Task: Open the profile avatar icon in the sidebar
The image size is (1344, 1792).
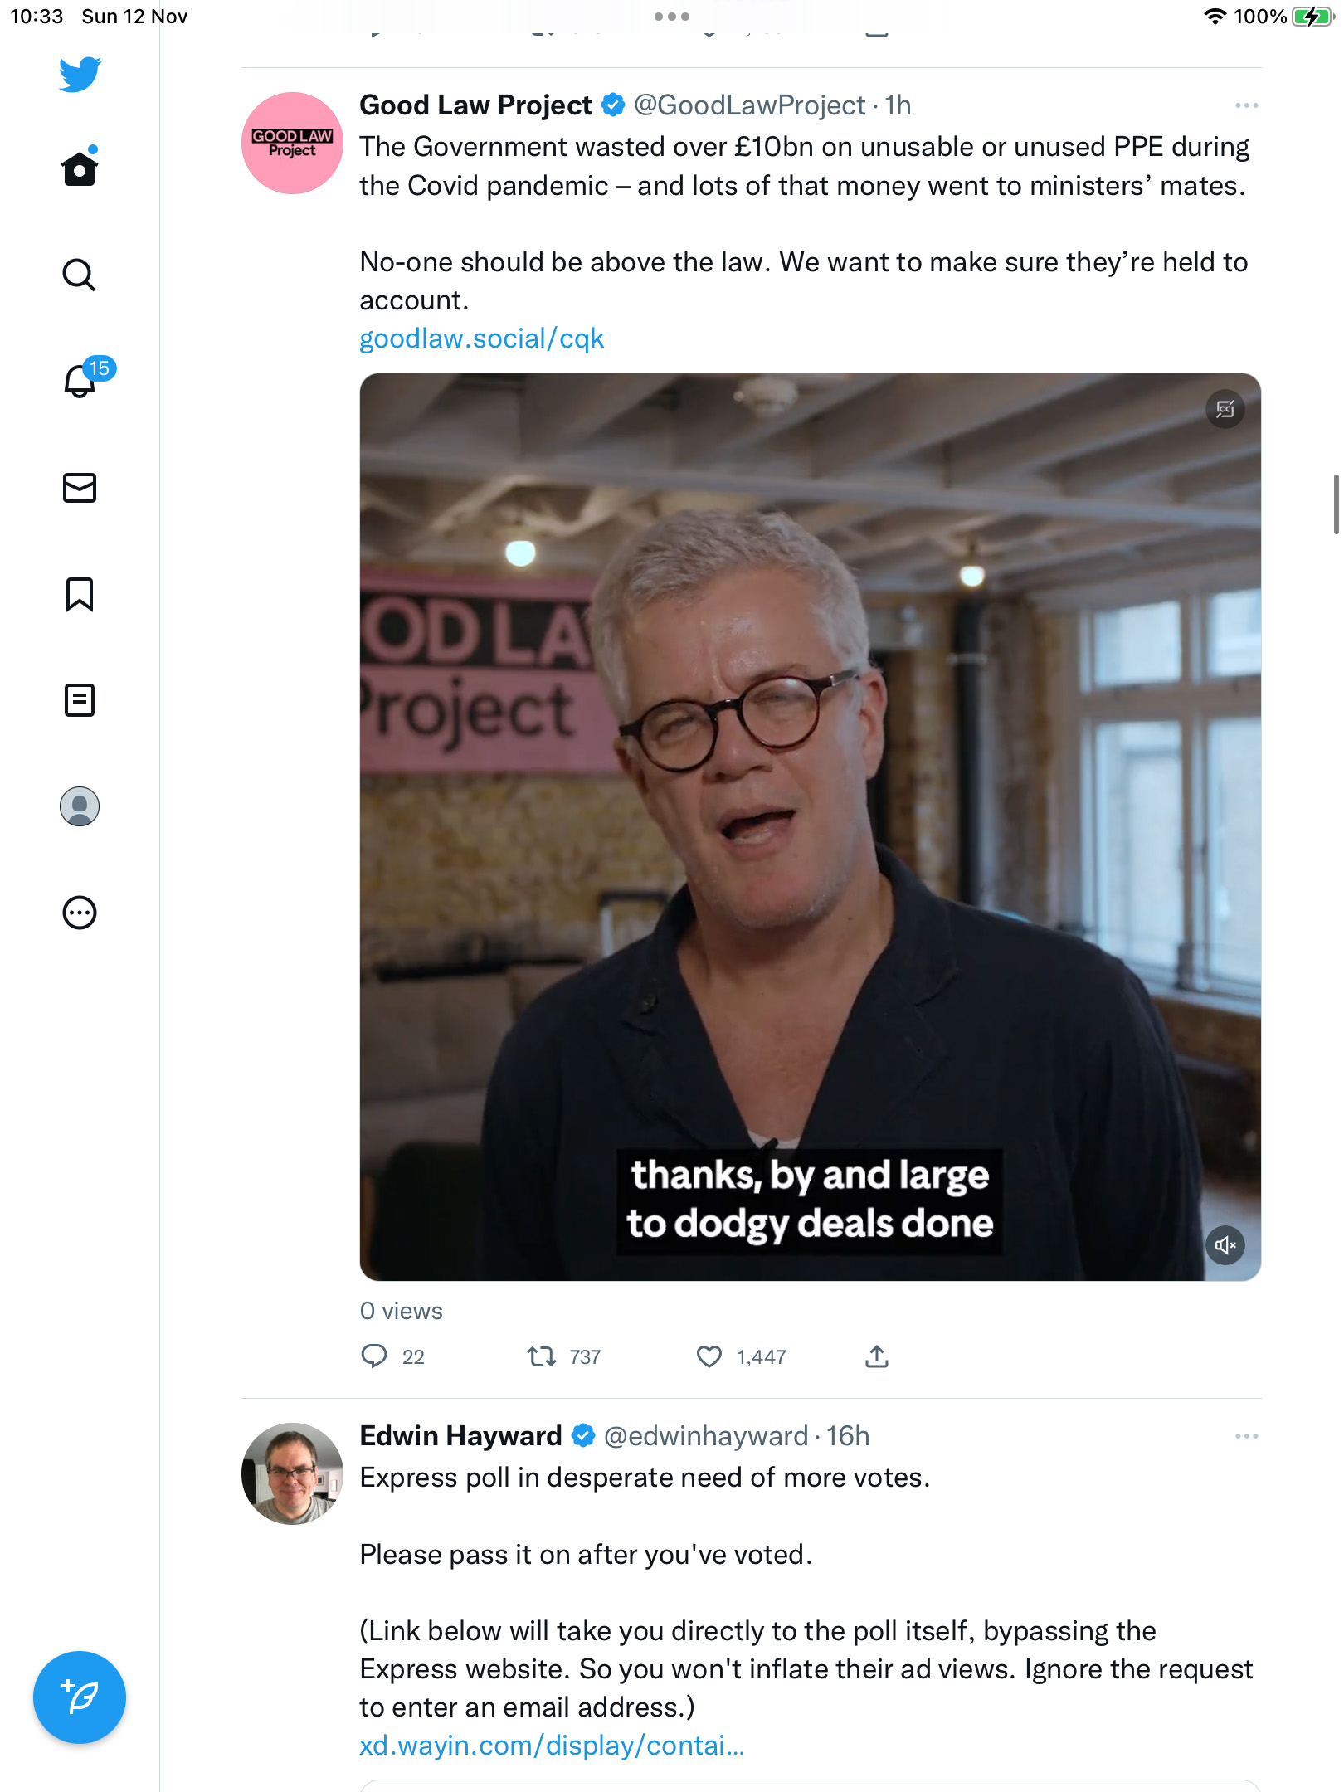Action: tap(80, 806)
